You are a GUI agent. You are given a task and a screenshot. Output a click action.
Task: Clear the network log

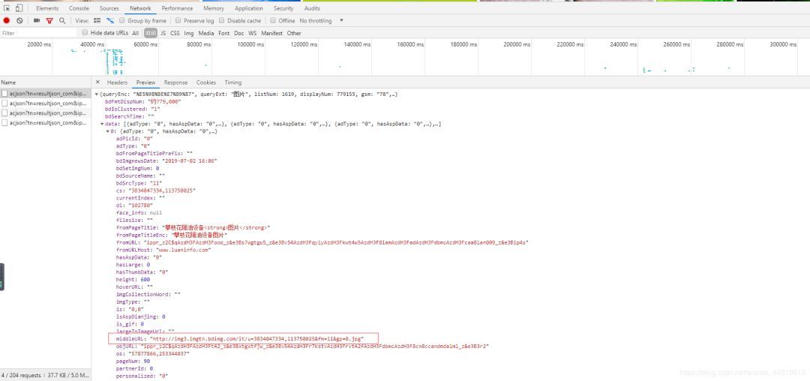tap(19, 21)
